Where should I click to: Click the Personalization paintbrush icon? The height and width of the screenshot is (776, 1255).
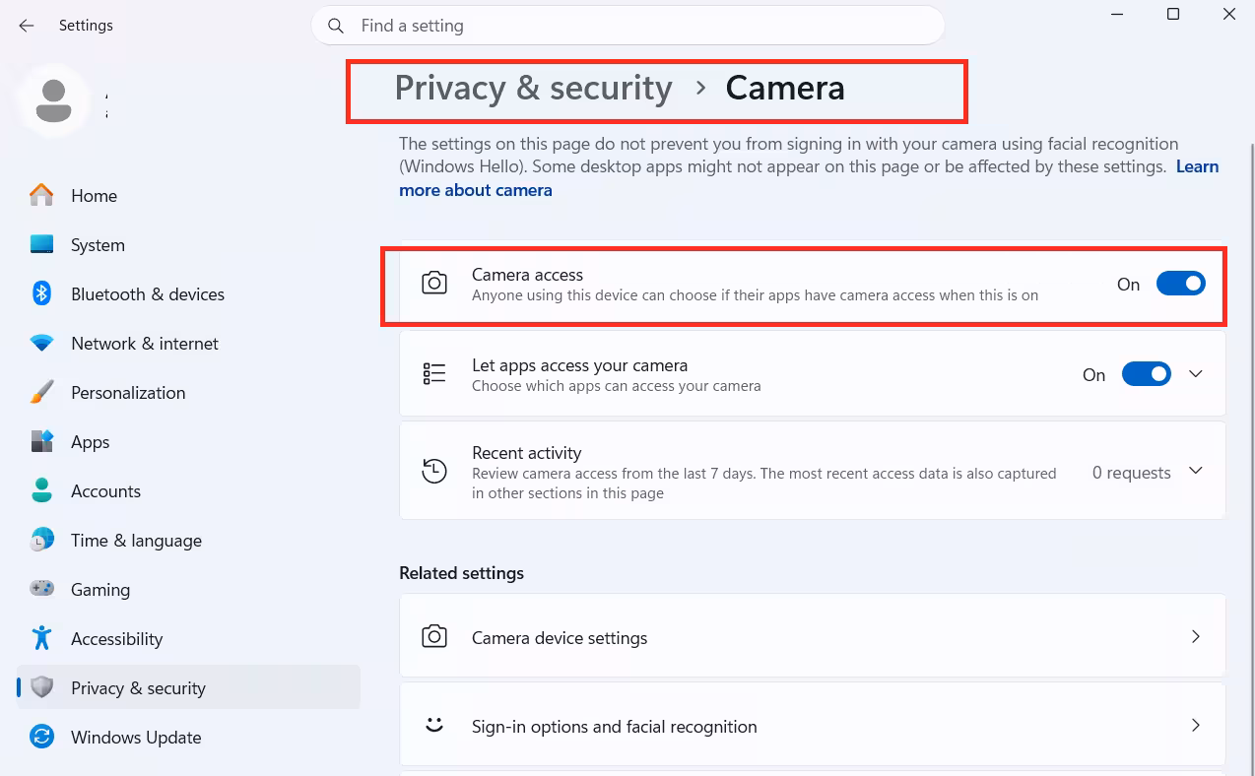[41, 392]
